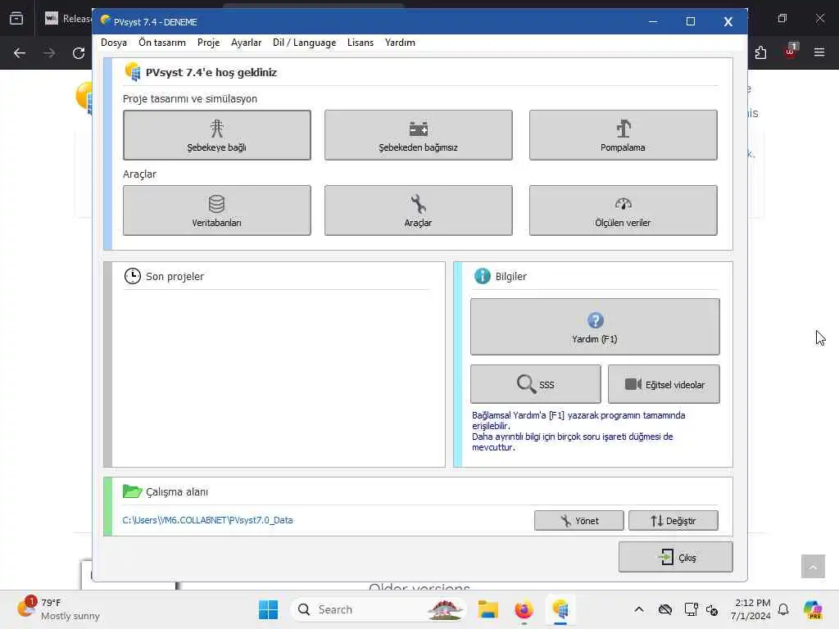
Task: Open Veritabanları databases
Action: click(x=216, y=210)
